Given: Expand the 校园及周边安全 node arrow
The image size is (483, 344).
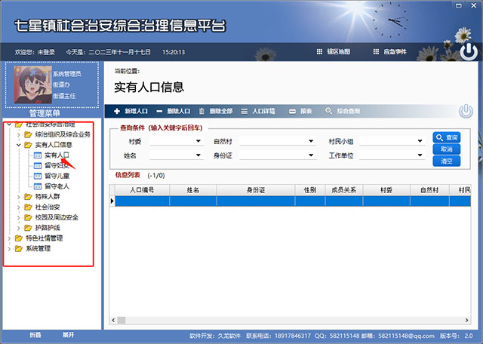Looking at the screenshot, I should tap(18, 217).
